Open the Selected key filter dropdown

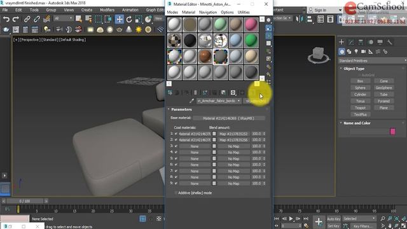359,219
